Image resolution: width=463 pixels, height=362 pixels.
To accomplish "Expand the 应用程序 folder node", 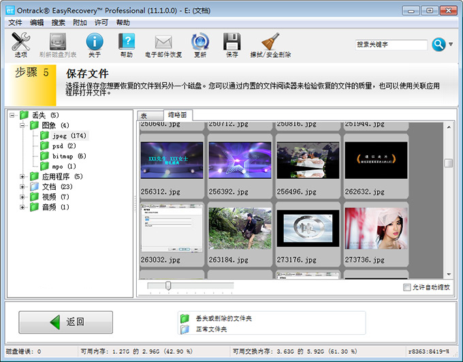I will tap(23, 176).
